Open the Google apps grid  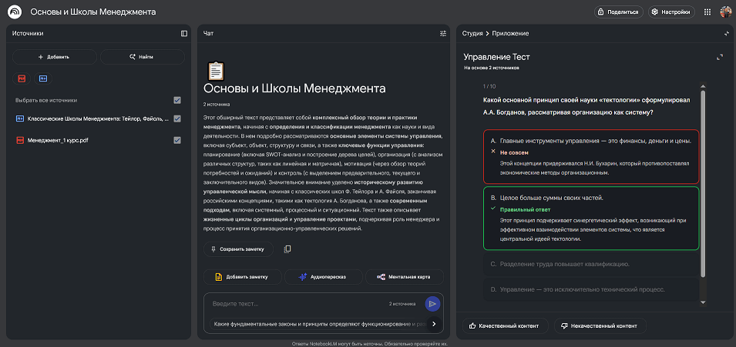pyautogui.click(x=707, y=12)
